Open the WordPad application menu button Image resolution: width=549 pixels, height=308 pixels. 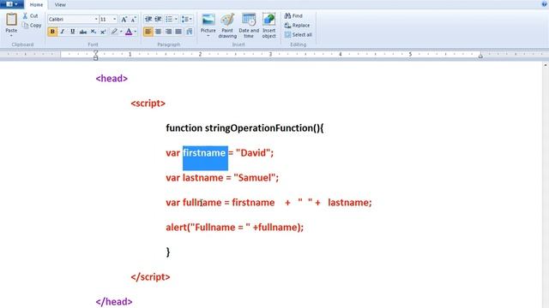point(12,4)
